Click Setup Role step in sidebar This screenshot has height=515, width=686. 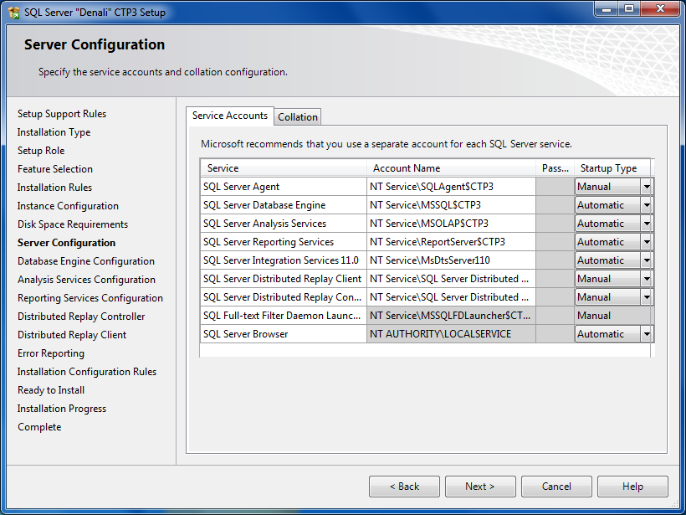(41, 151)
